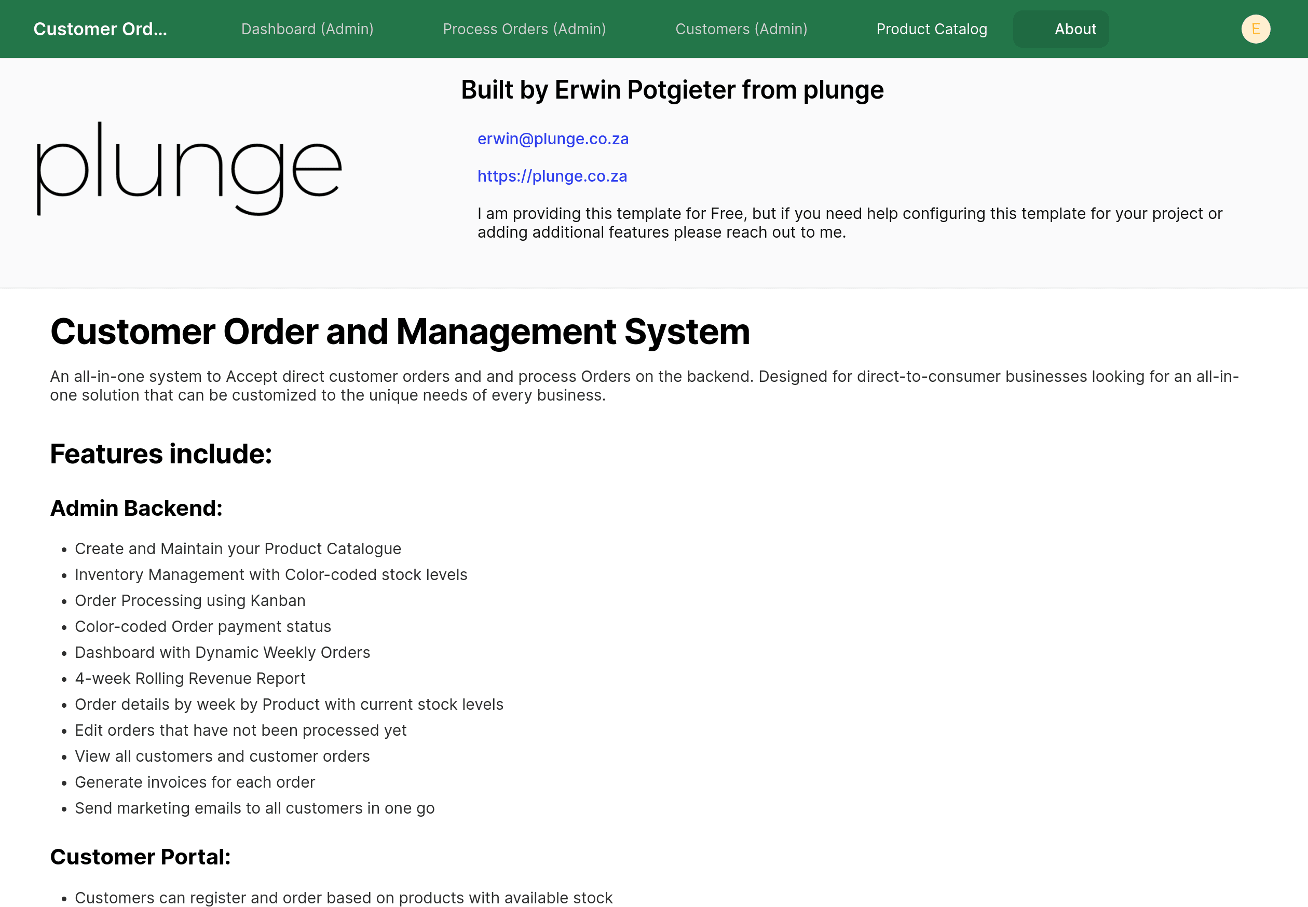Click the Process Orders (Admin) nav icon

pos(524,29)
